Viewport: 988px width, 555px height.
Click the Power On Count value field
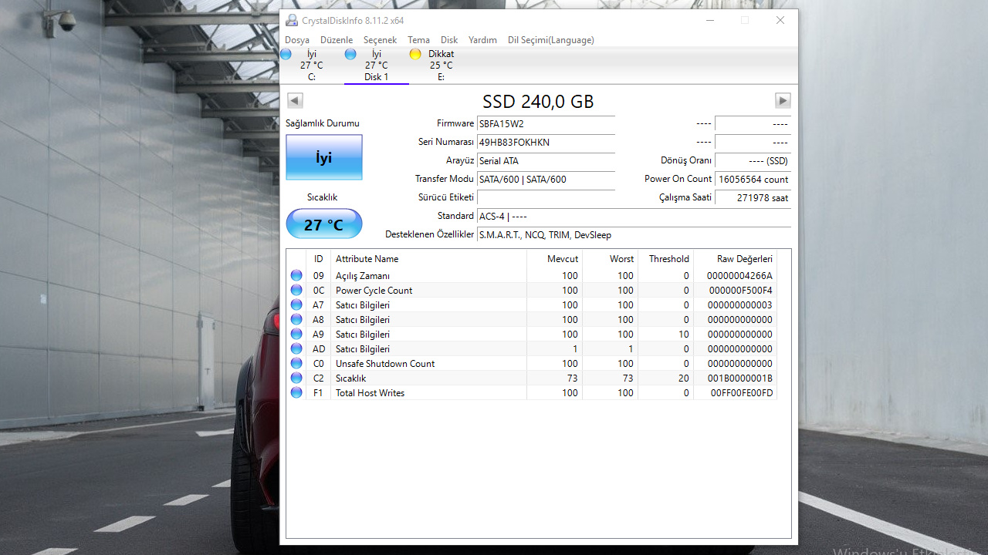tap(753, 180)
